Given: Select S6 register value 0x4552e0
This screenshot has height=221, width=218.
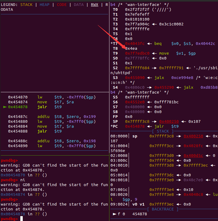Looking at the screenshot, I should click(x=135, y=102).
